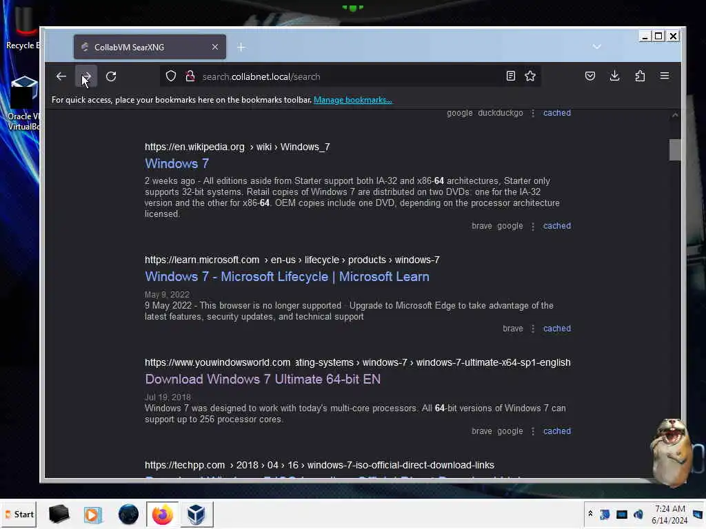Open black box taskbar app icon
This screenshot has width=706, height=529.
(x=59, y=514)
